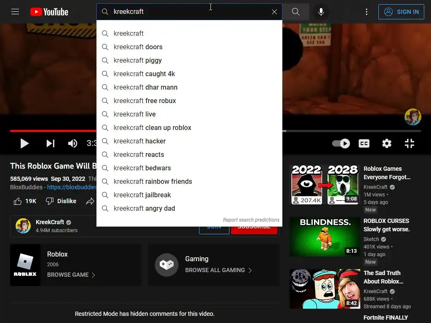Click the search magnifier button
Image resolution: width=431 pixels, height=323 pixels.
[296, 12]
